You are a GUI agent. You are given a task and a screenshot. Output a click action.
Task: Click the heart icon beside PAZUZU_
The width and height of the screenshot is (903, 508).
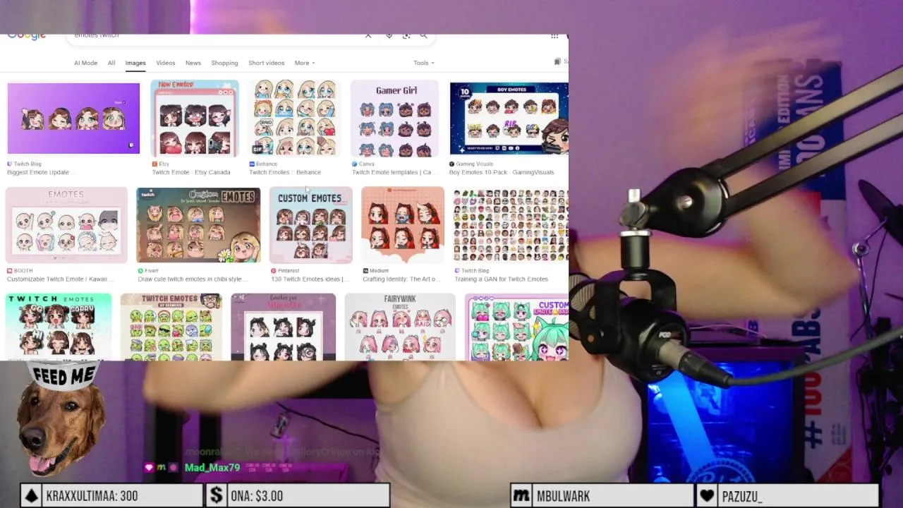point(707,496)
